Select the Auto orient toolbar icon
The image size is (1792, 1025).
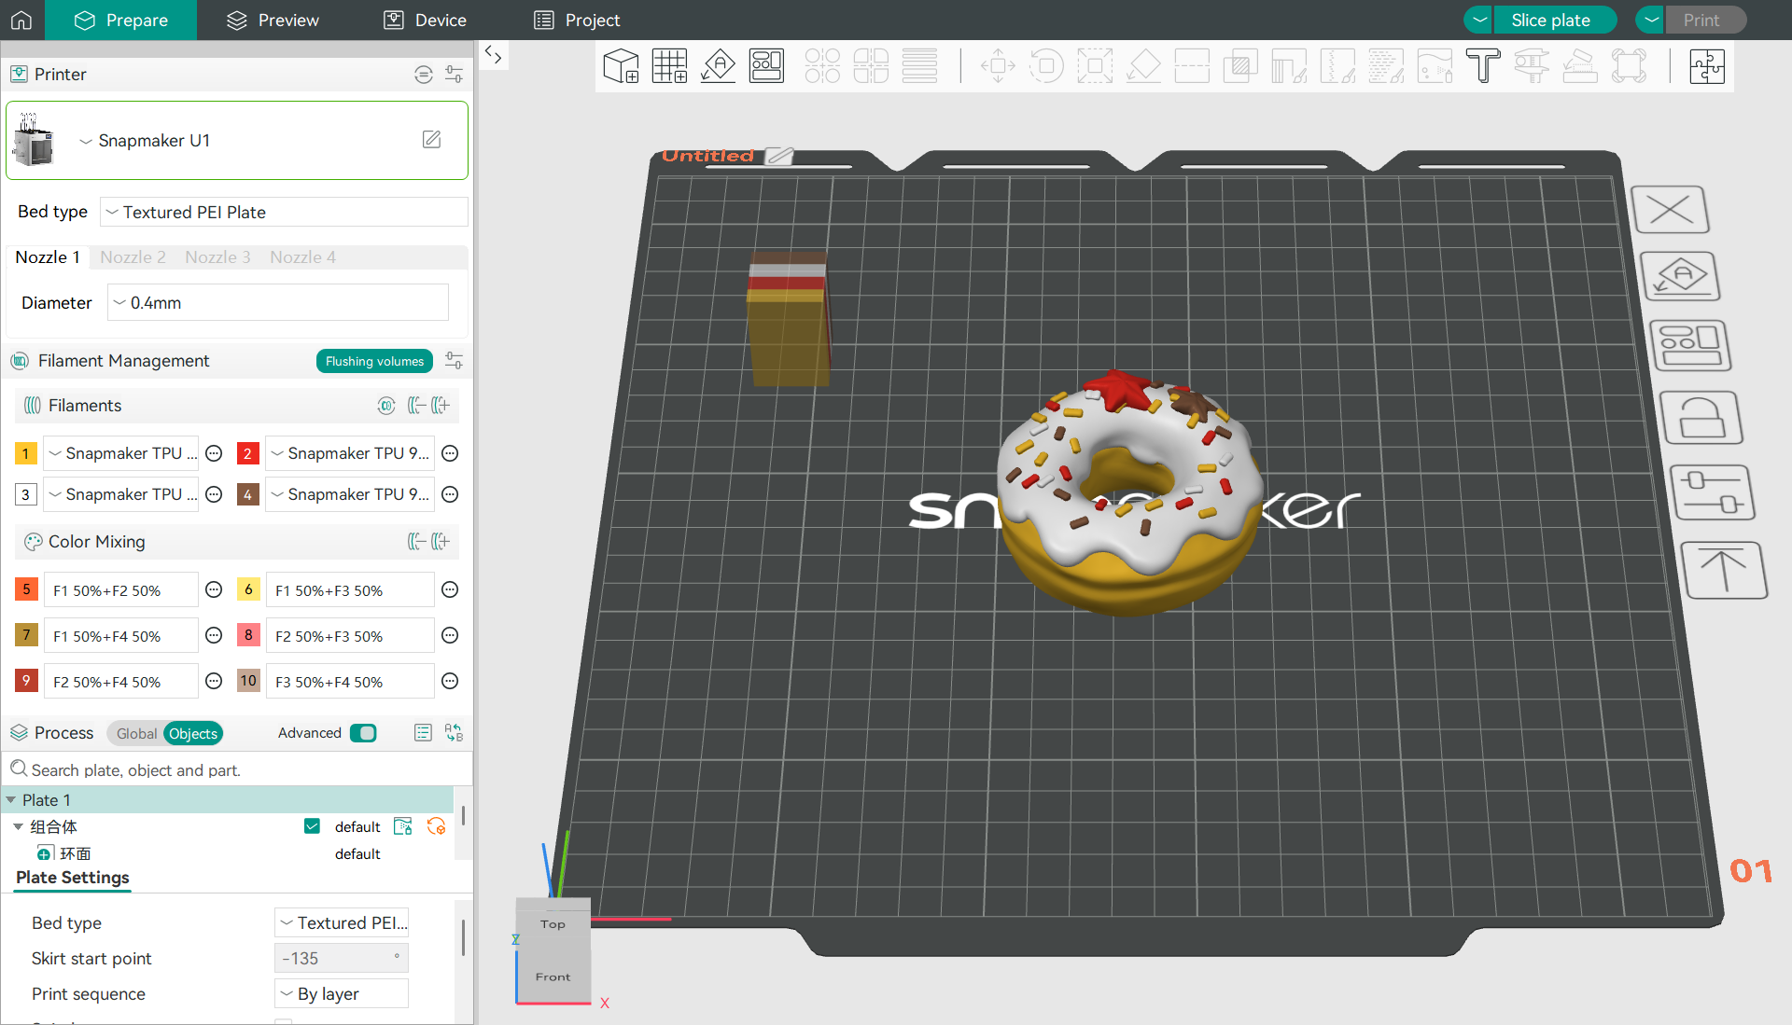[718, 66]
